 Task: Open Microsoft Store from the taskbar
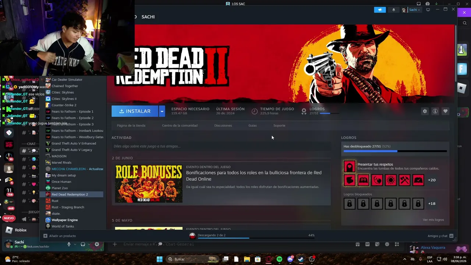click(258, 259)
